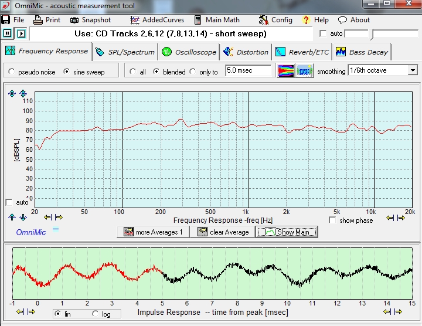422x326 pixels.
Task: Switch to the Reverb/ETC tab
Action: [x=302, y=52]
